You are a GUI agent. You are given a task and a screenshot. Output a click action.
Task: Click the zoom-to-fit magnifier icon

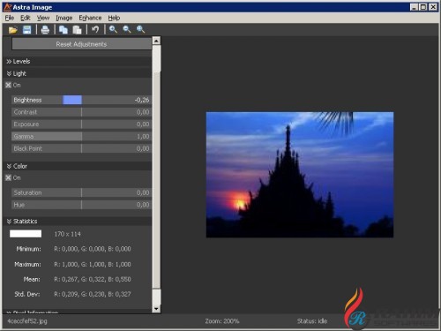coord(141,29)
